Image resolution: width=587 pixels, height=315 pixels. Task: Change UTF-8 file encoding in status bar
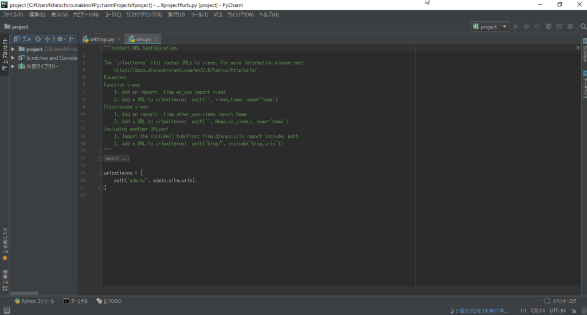[557, 311]
